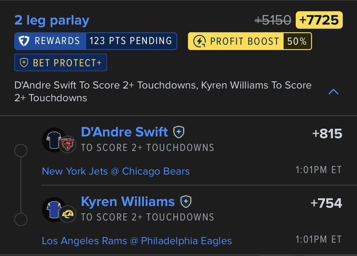This screenshot has height=256, width=357.
Task: Tap the shield badge beside Kyren Williams
Action: tap(186, 201)
